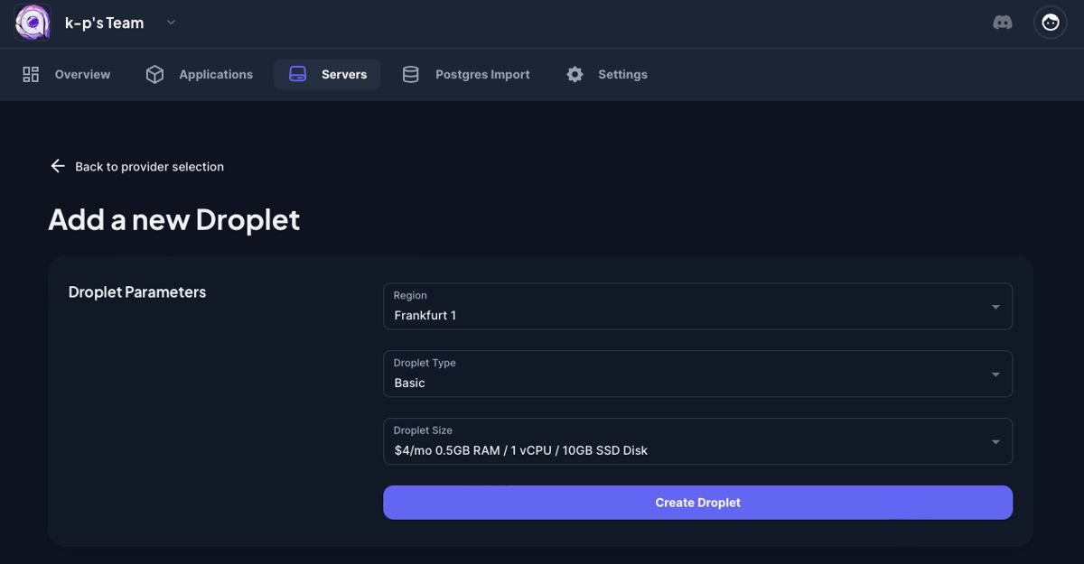Switch to the Applications tab
This screenshot has width=1084, height=564.
(216, 74)
